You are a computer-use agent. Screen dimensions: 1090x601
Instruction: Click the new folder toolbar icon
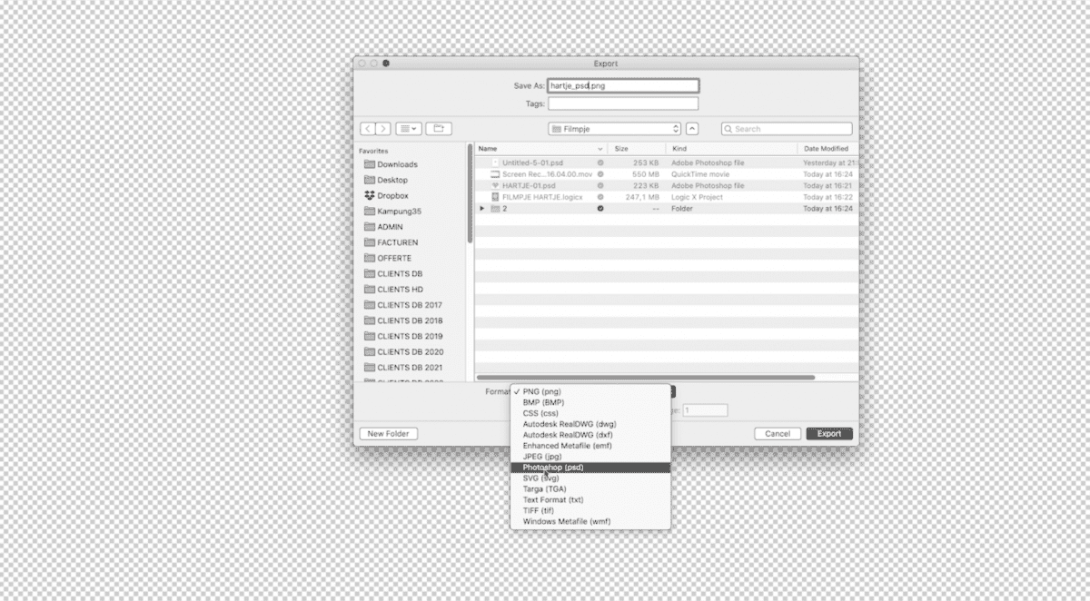(439, 128)
